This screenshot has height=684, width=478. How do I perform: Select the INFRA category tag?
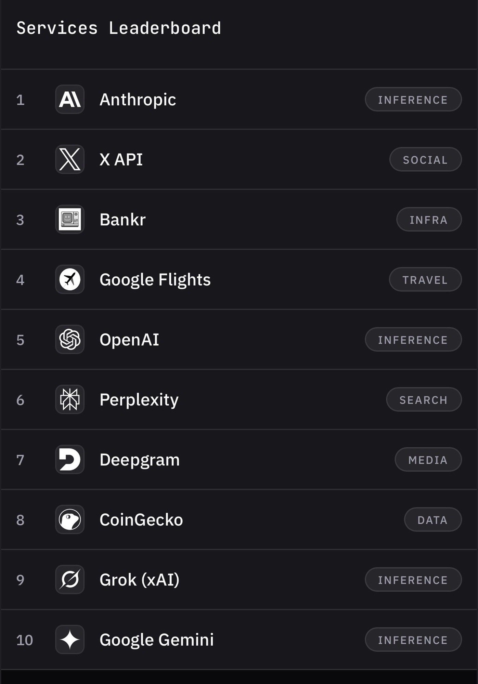429,220
